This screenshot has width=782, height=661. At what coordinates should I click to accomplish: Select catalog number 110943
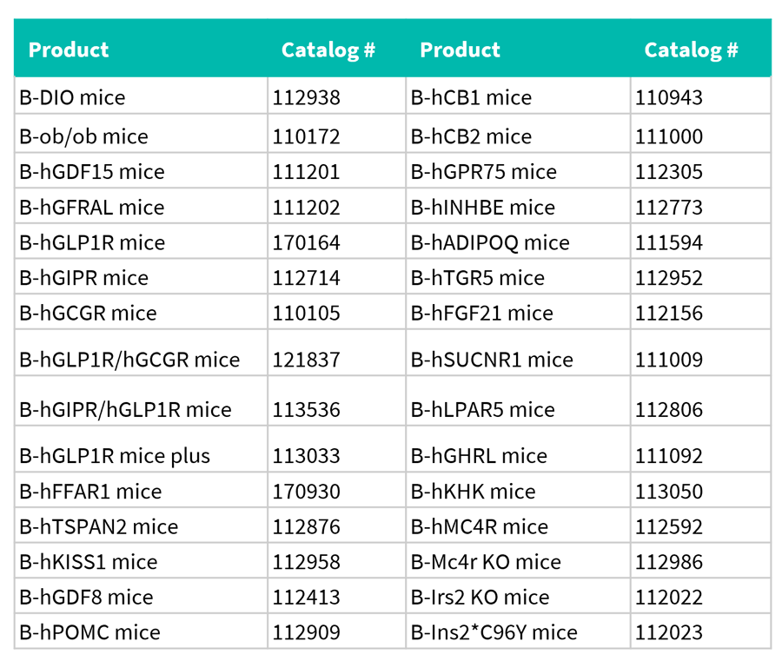point(669,97)
